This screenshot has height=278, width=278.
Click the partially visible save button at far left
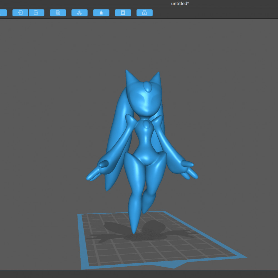(3, 13)
